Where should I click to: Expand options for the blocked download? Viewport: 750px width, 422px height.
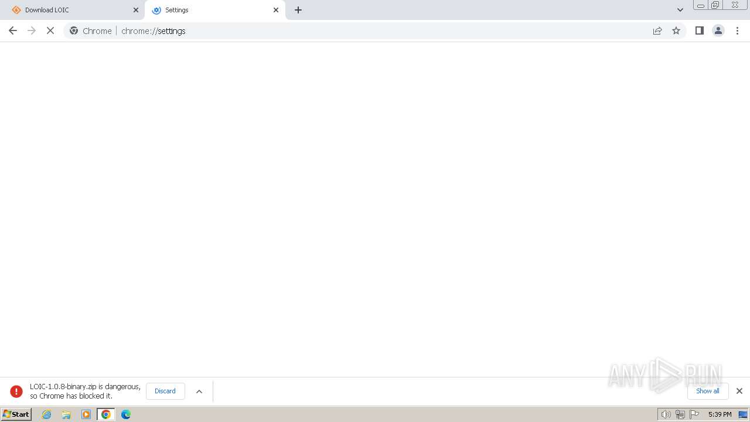coord(199,392)
